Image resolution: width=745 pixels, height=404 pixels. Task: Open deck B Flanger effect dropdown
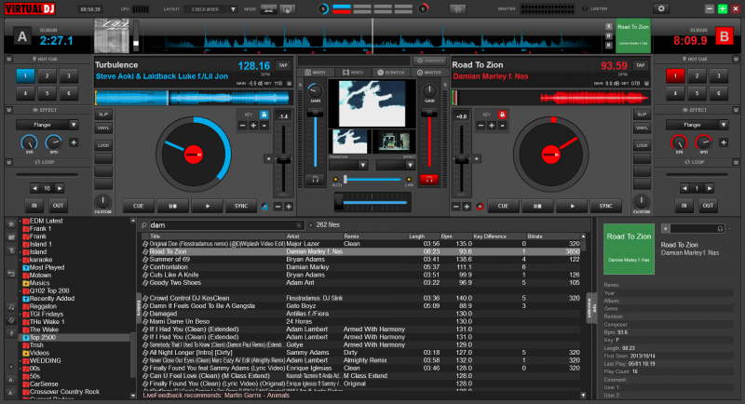click(x=697, y=125)
